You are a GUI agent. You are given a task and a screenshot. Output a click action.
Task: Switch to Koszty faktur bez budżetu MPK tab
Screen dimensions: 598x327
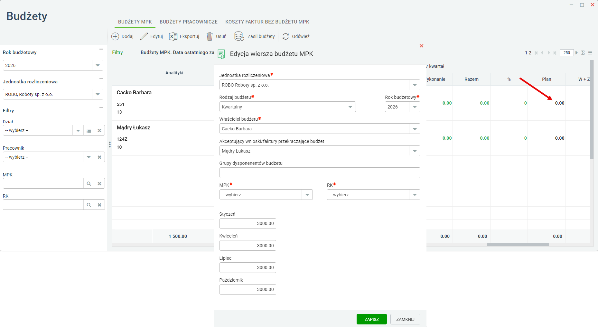(x=267, y=22)
